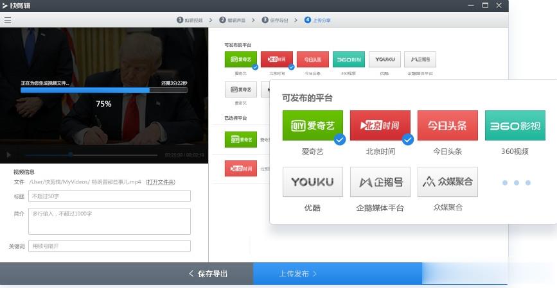Uncheck the small 北京时间 tile in the top platform row

pyautogui.click(x=277, y=59)
